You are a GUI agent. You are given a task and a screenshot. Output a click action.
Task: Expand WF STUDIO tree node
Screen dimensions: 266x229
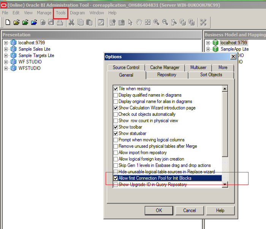[x=6, y=62]
